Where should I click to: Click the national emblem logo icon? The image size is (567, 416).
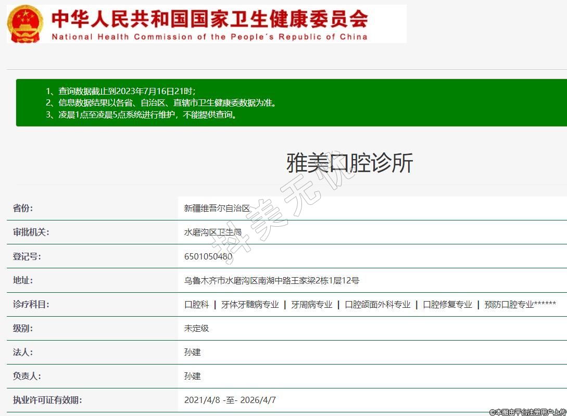tap(26, 24)
